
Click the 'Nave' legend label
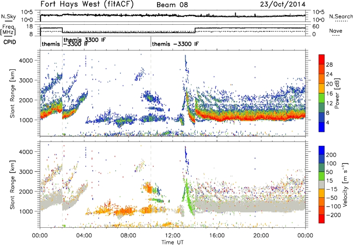[336, 31]
